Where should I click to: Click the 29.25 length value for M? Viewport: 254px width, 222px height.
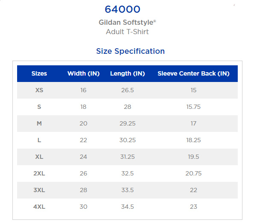tap(127, 123)
